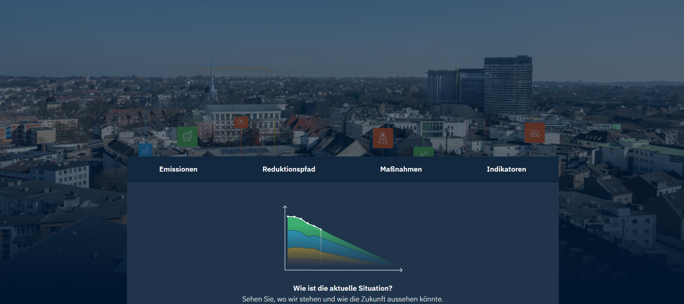The image size is (684, 304).
Task: Select the yellow layer of the chart
Action: [299, 253]
